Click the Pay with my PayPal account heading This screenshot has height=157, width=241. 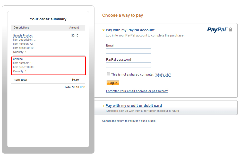(130, 30)
